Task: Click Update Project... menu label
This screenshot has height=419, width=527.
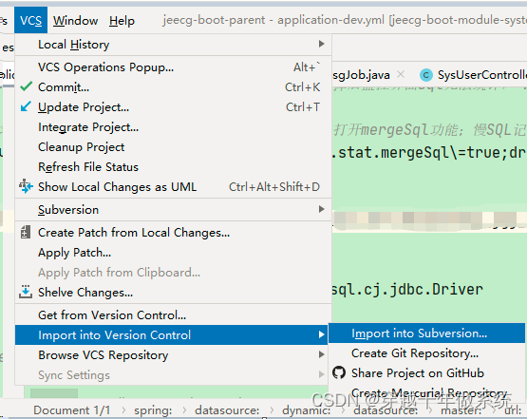Action: (x=84, y=107)
